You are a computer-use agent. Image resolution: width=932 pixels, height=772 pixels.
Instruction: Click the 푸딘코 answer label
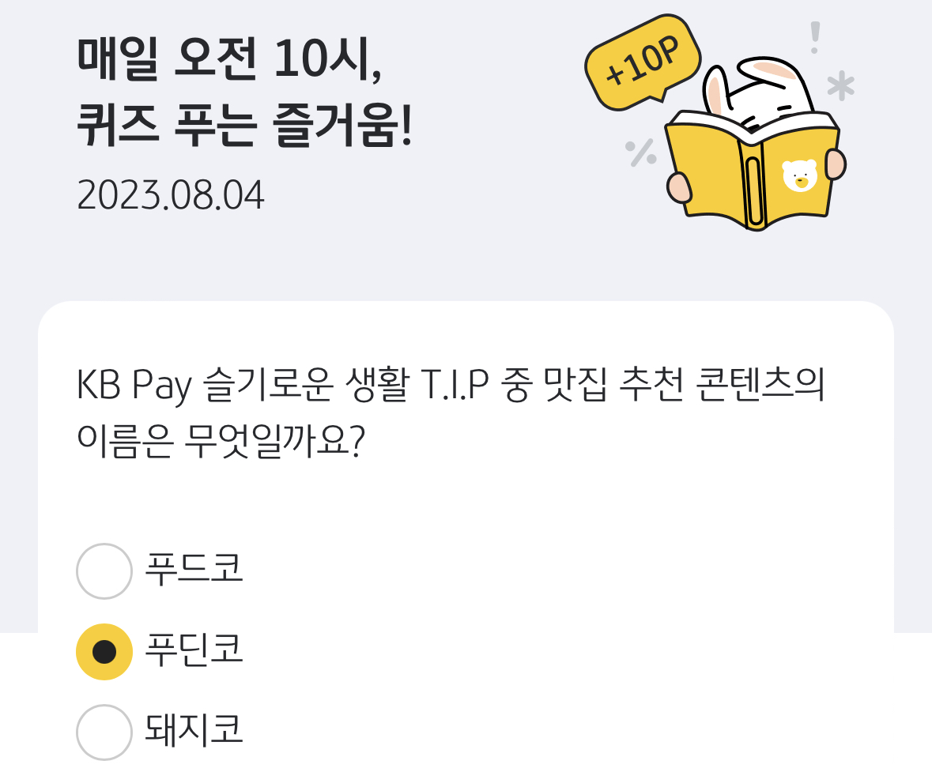point(194,650)
